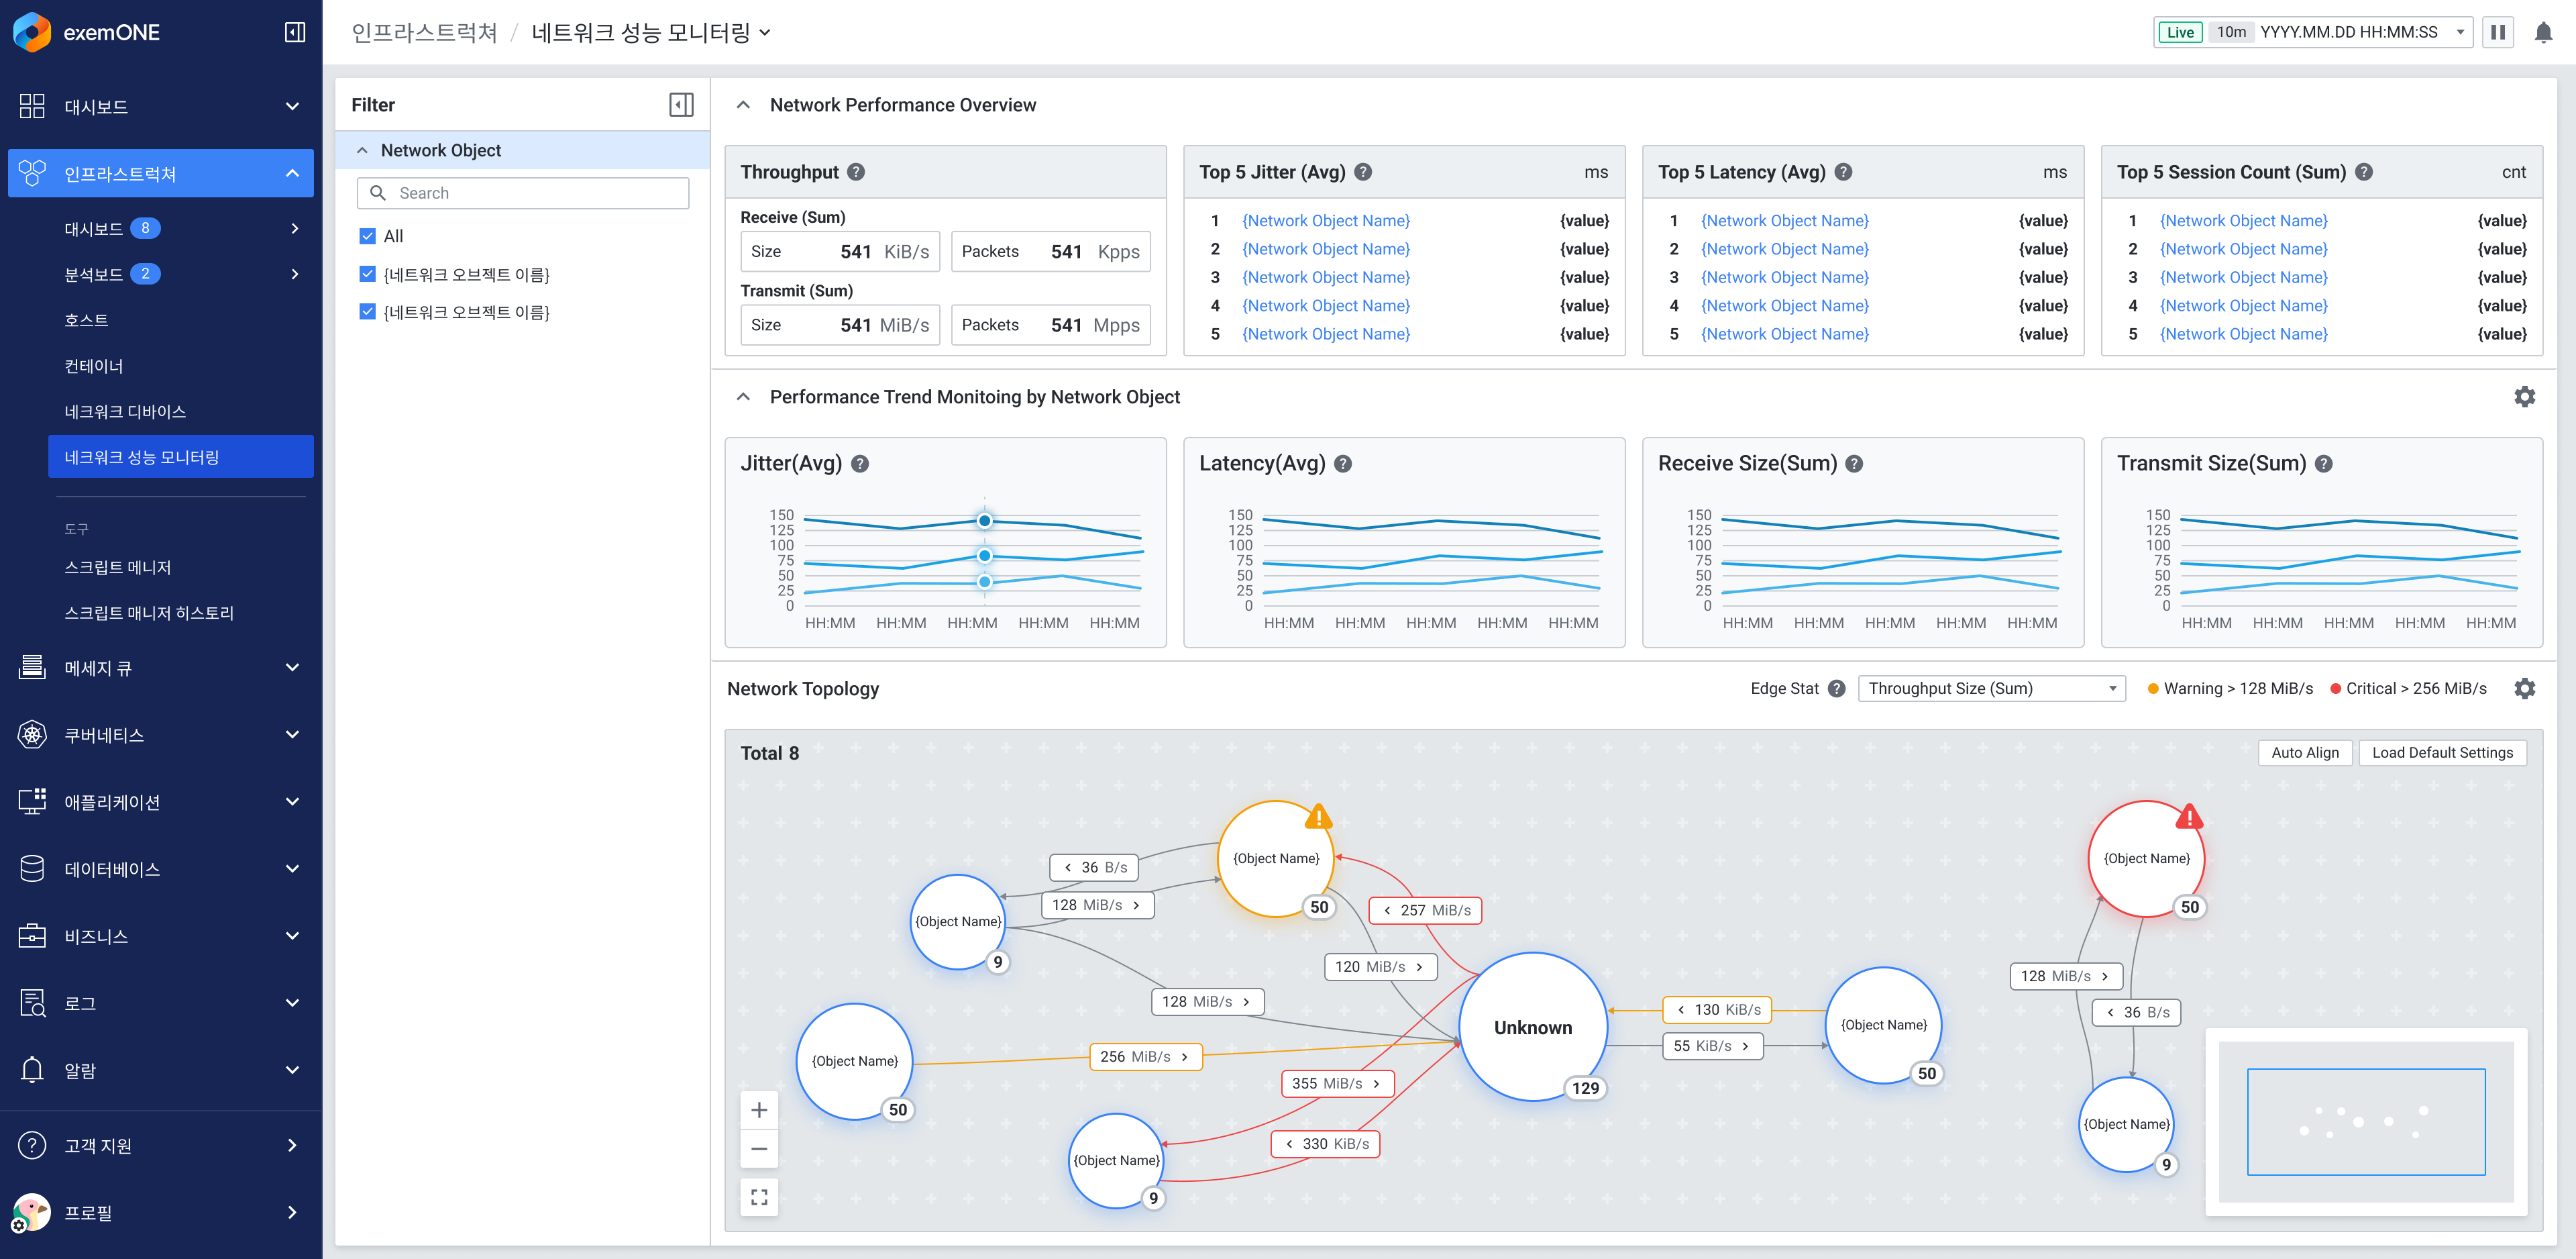
Task: Pause live monitoring with pause button
Action: tap(2497, 32)
